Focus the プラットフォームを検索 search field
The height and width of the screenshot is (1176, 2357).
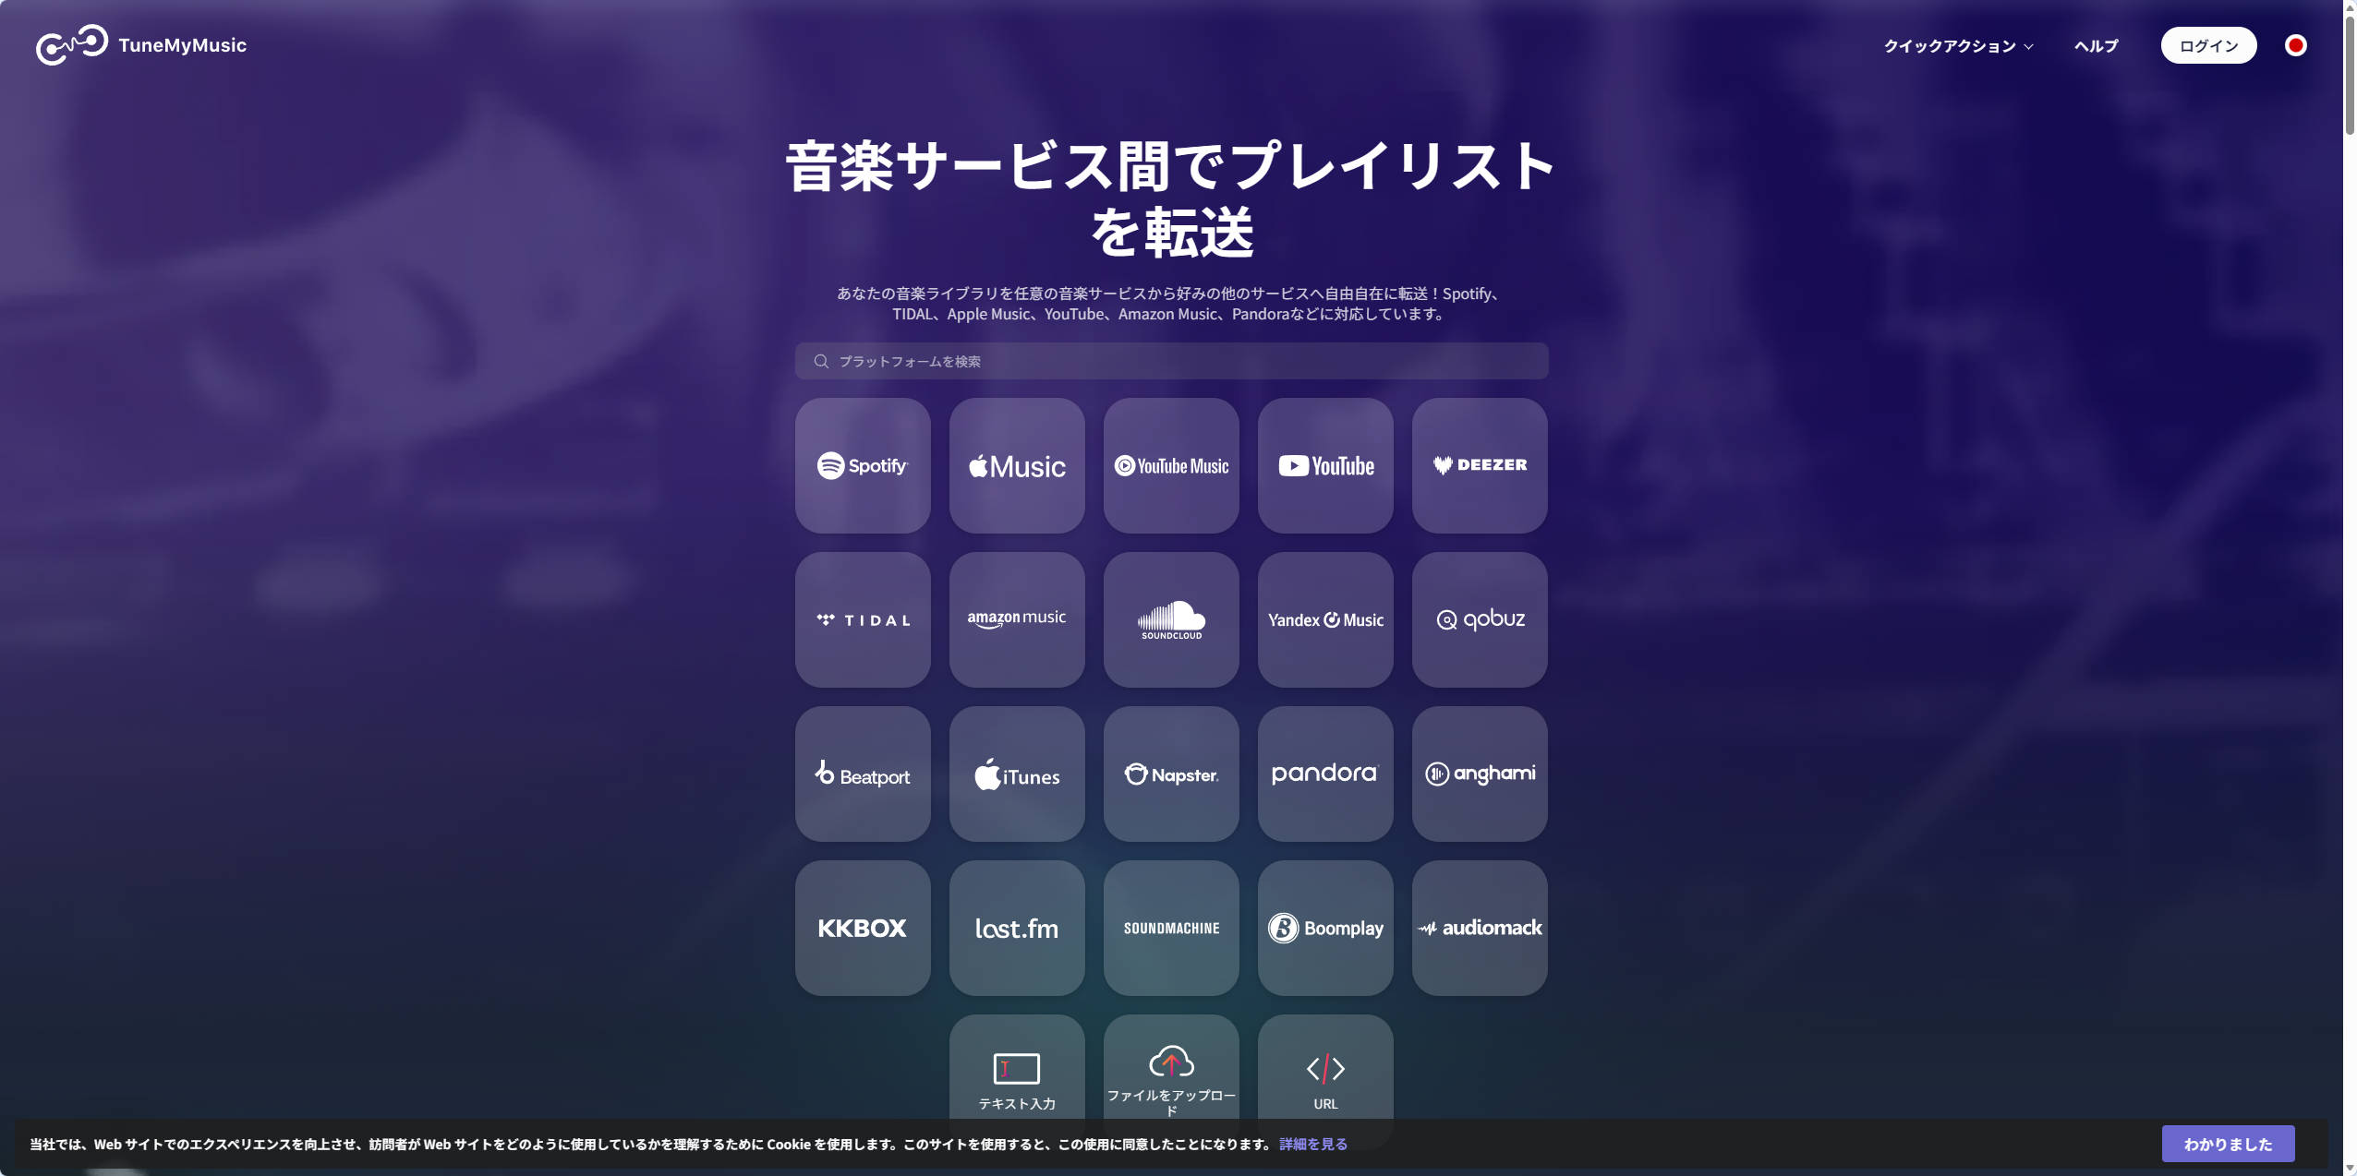click(1171, 361)
